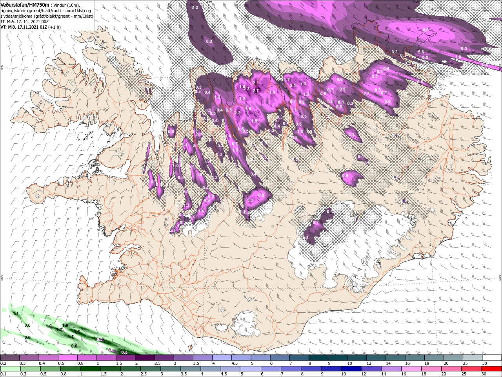Click the "2.7" snowfall value on the map
502x377 pixels.
tap(256, 90)
